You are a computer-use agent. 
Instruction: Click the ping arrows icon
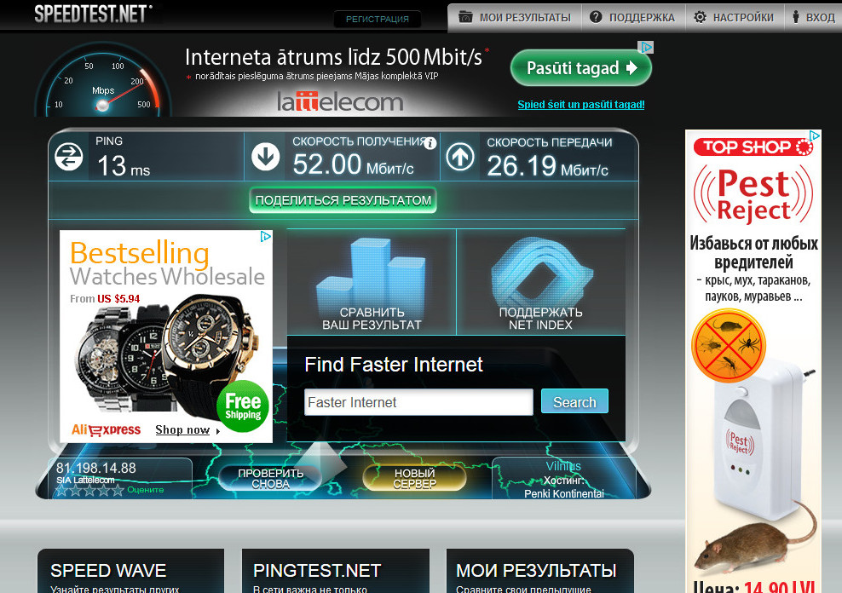coord(69,157)
